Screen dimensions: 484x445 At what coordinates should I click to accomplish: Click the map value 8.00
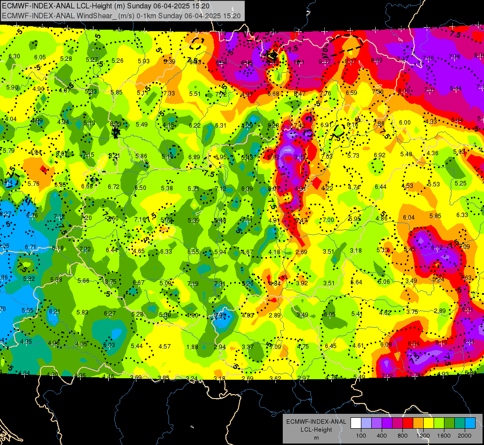click(404, 91)
